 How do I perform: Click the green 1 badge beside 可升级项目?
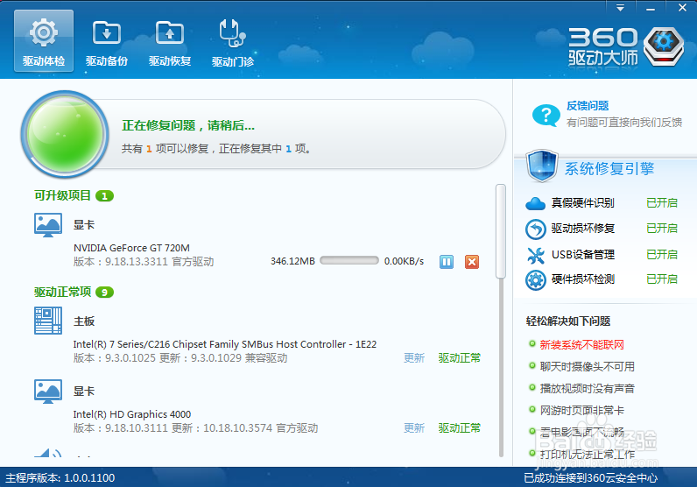pos(104,195)
